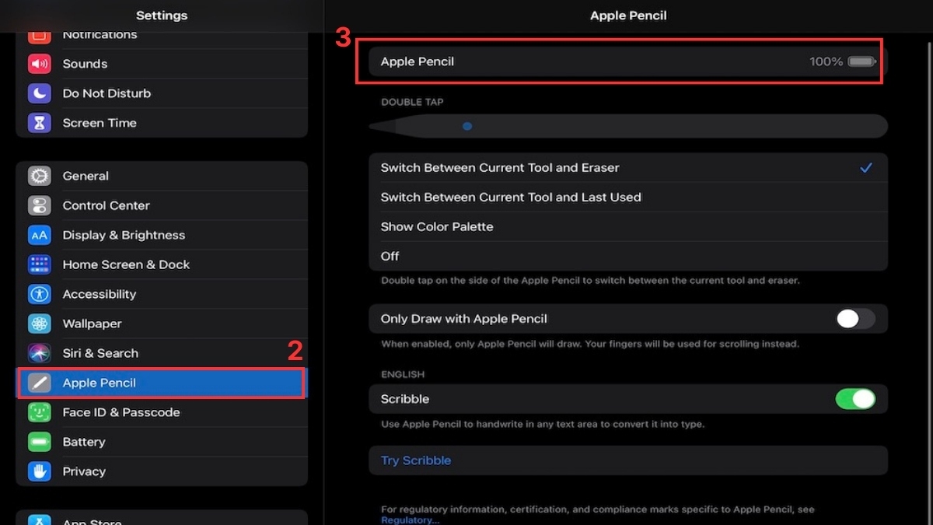Tap the Sounds speaker icon
Viewport: 933px width, 525px height.
(40, 64)
